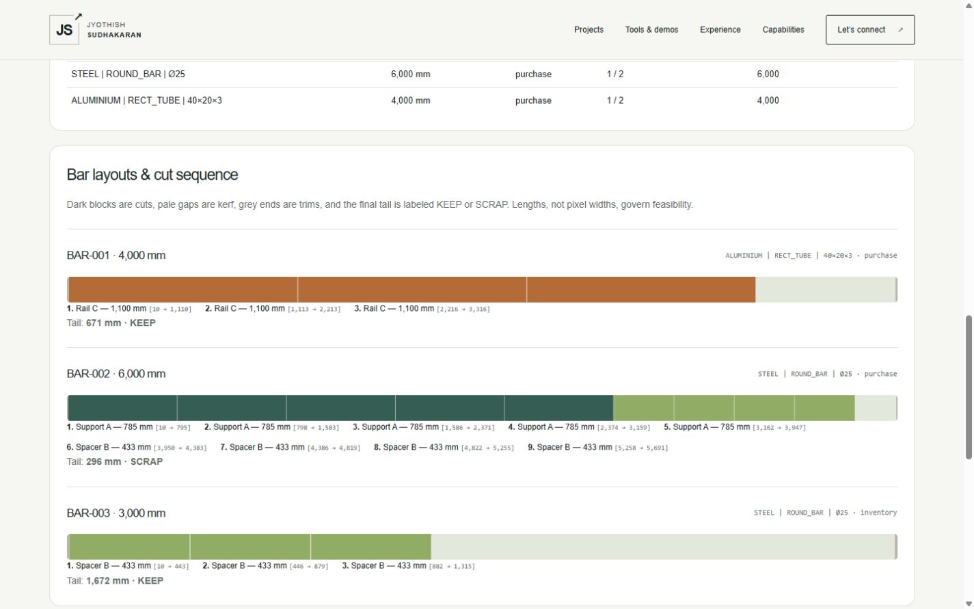Click the '6,000 mm' table length cell
The image size is (974, 609).
[411, 74]
